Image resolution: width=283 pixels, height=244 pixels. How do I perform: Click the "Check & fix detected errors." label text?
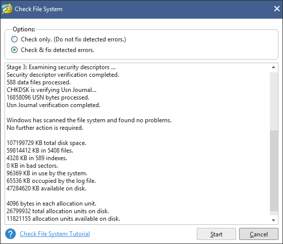[x=58, y=50]
